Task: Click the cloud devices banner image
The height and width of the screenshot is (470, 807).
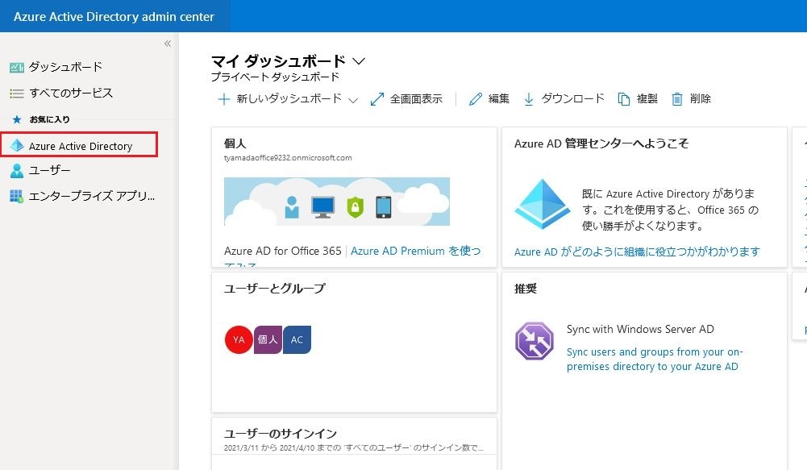Action: 337,202
